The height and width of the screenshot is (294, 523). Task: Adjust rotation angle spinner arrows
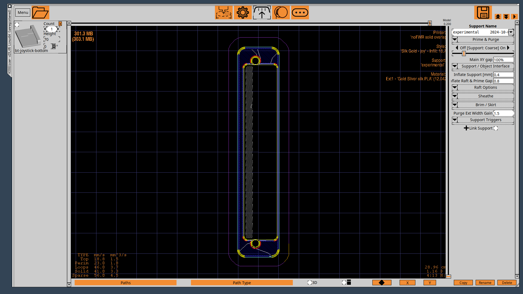54,46
